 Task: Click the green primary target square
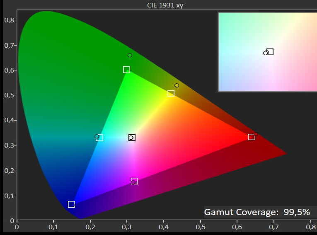tap(126, 70)
